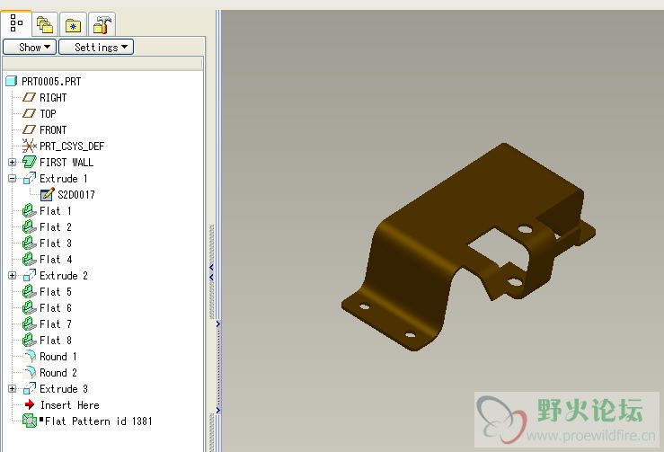Click the red Insert Here arrow
Screen dimensions: 664x452
[30, 404]
